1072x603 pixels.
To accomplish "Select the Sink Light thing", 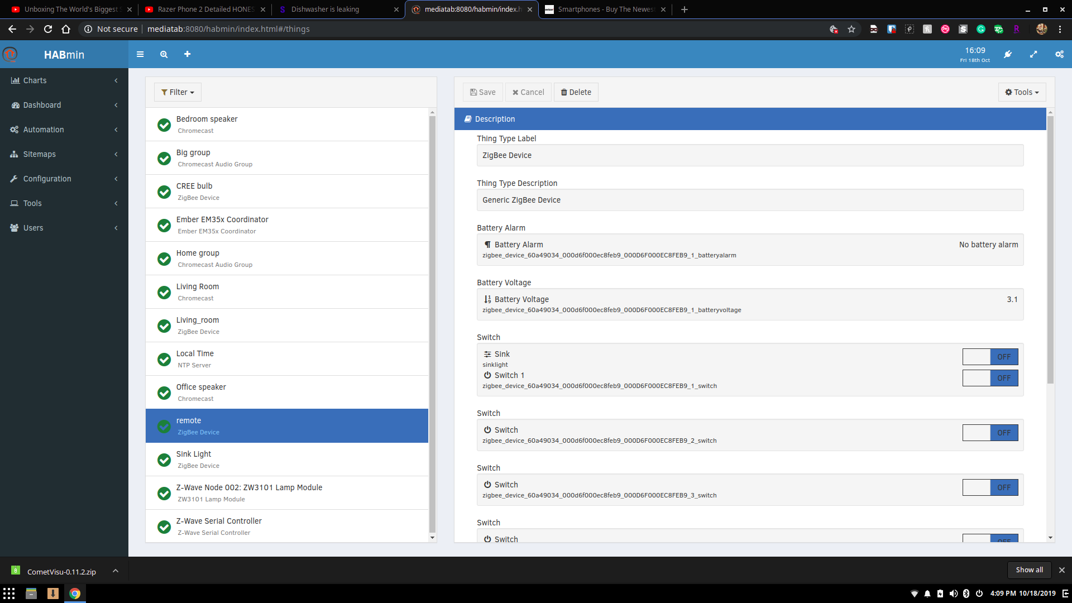I will [286, 459].
